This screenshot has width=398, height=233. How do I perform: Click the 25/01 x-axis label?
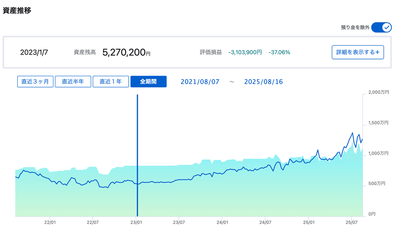(x=308, y=222)
